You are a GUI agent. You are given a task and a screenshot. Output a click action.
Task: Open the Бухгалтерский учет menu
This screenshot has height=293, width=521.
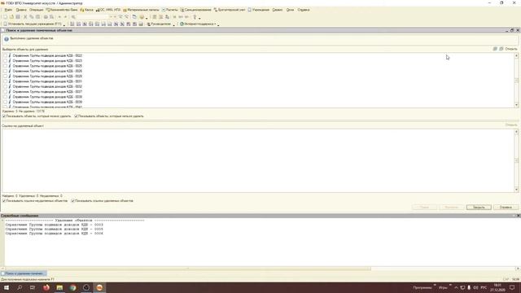coord(230,10)
